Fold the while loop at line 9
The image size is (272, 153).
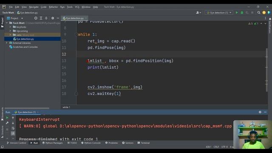[x=76, y=34]
